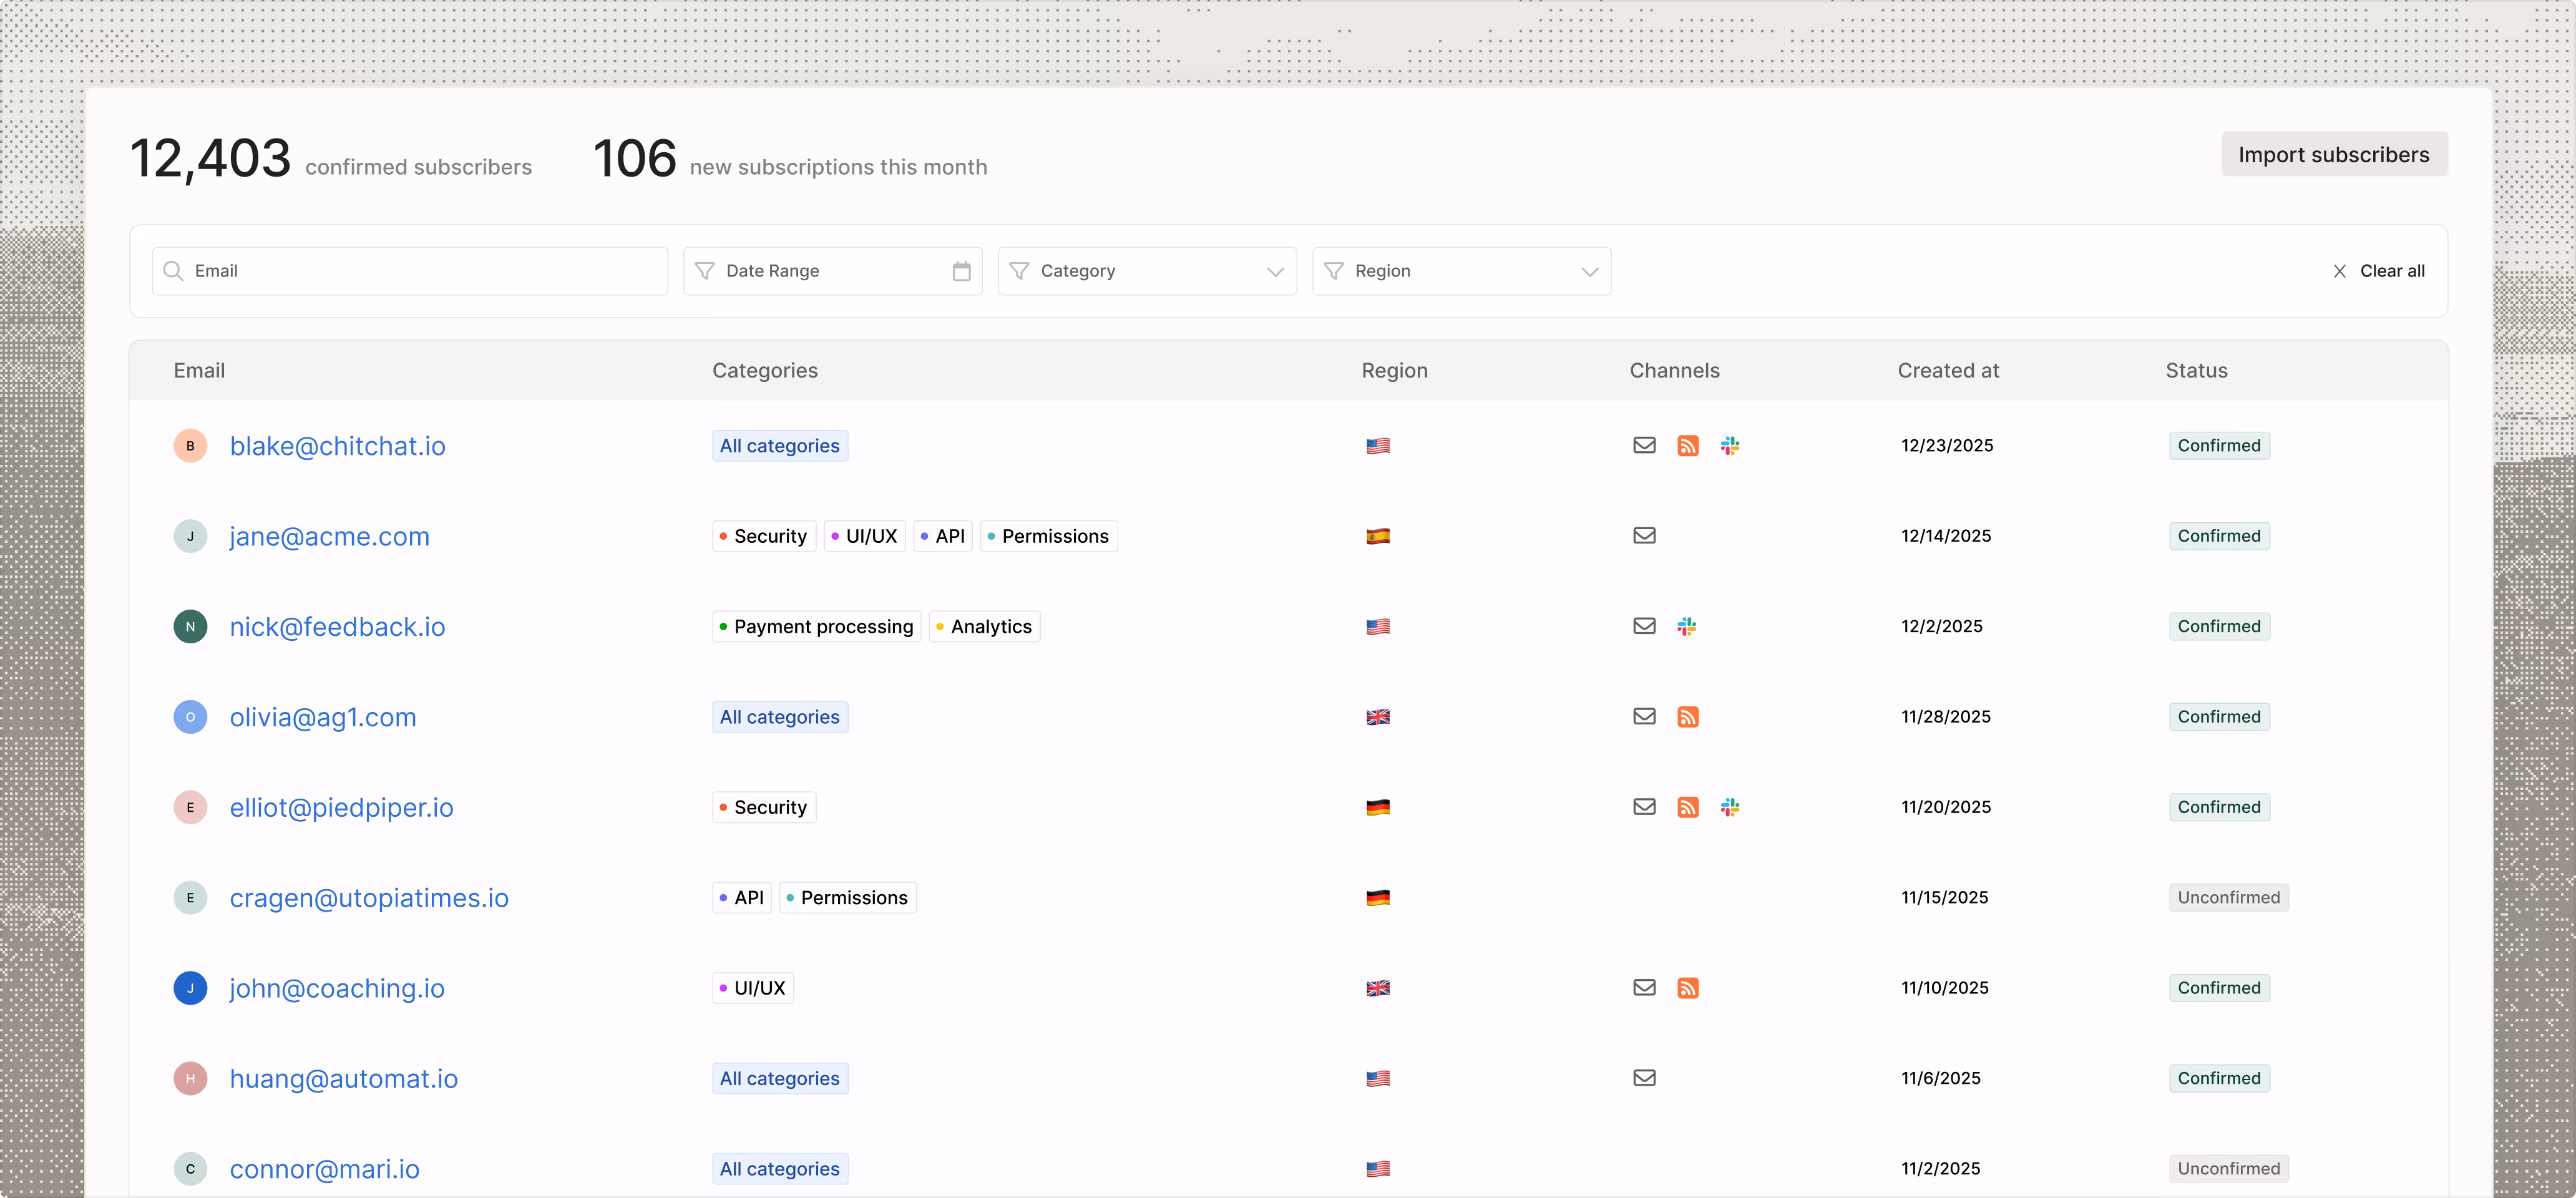
Task: Open subscriber blake@chitchat.io
Action: 338,446
